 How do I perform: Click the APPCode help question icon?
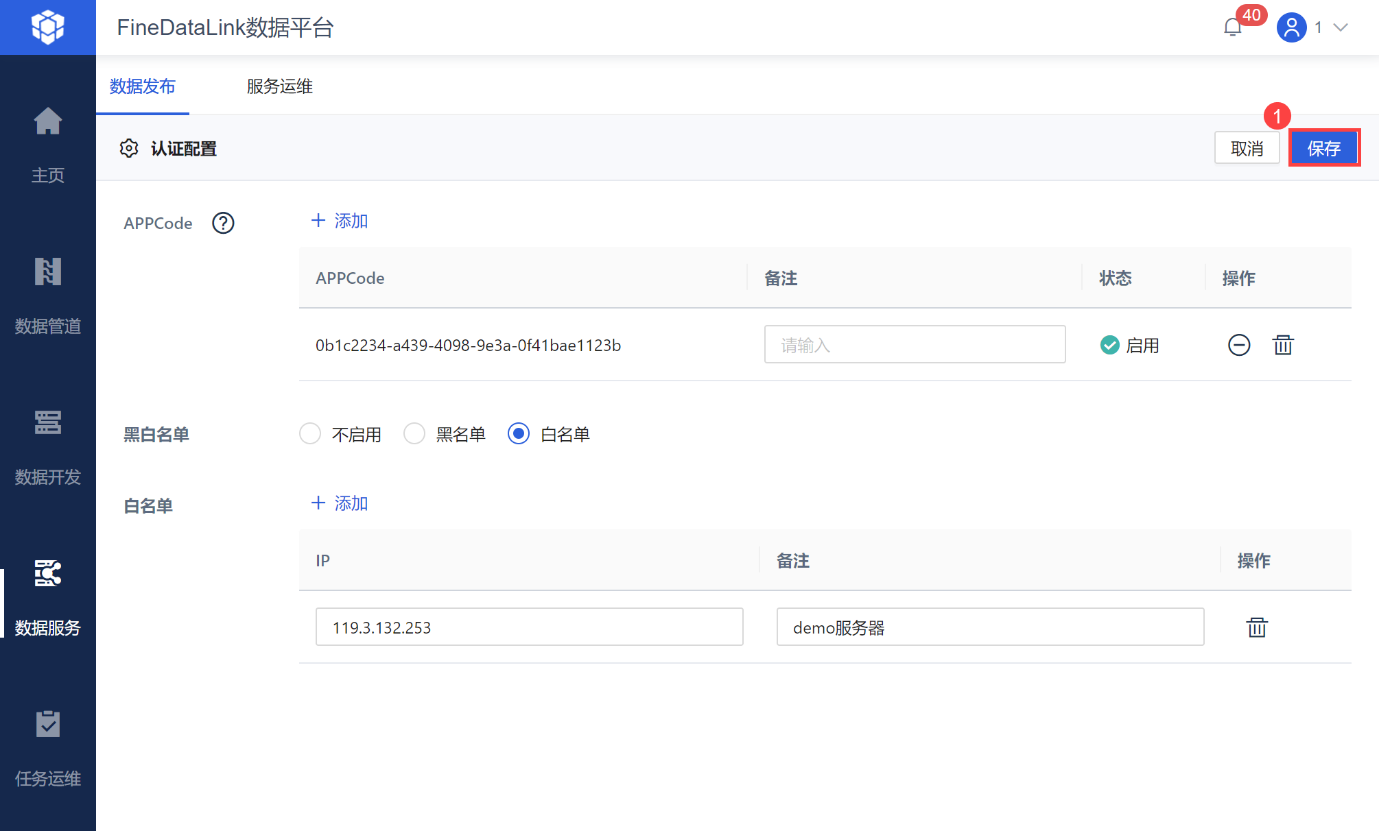click(x=223, y=223)
